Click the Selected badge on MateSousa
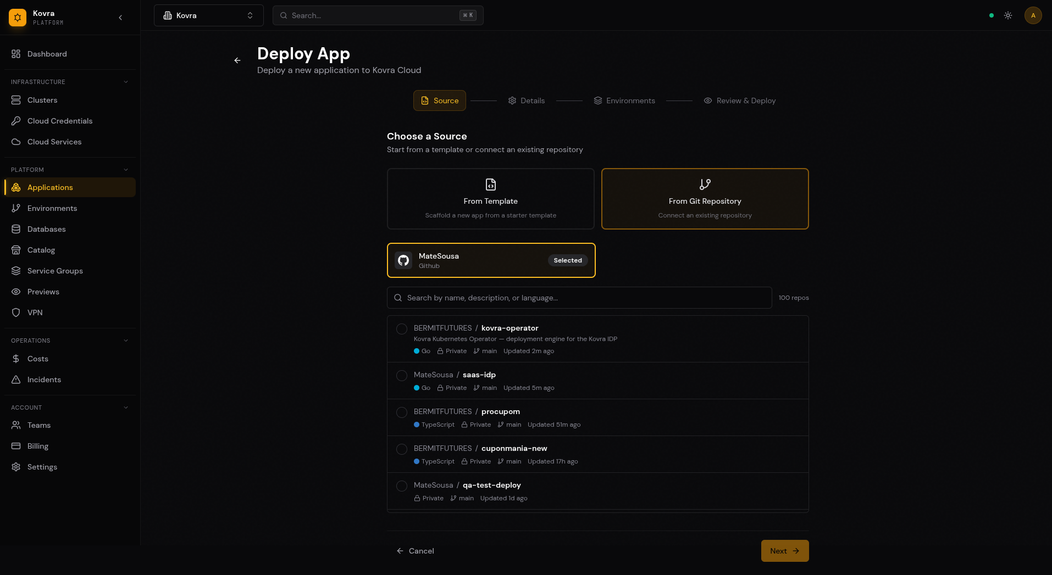The image size is (1052, 575). 568,260
